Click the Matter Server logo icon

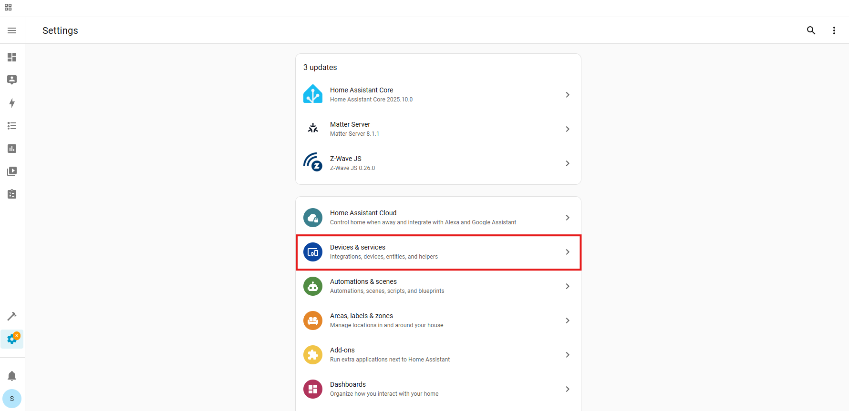[313, 129]
